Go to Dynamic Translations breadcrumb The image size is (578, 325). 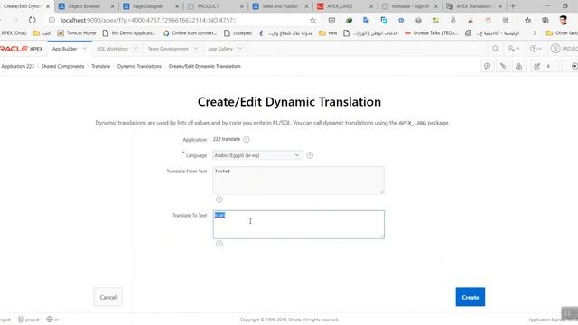139,66
